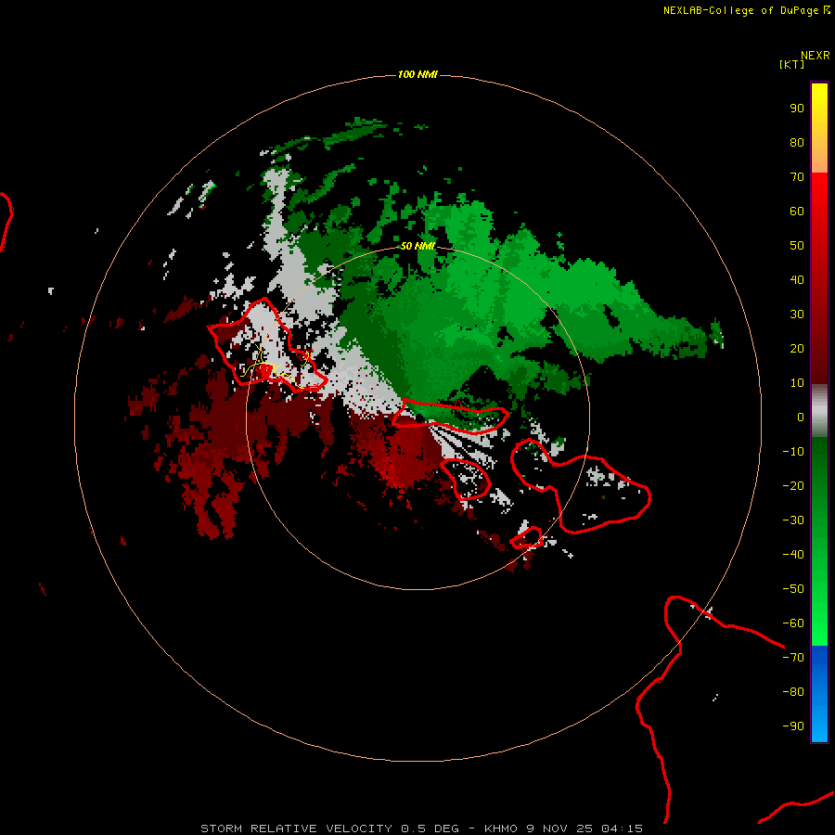Click the 100 NMI range ring label
This screenshot has height=835, width=835.
[417, 74]
